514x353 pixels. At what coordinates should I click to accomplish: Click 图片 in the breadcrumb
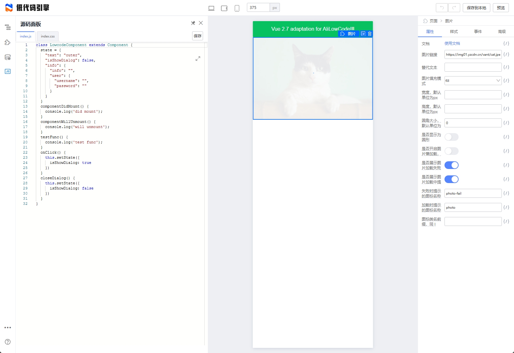pos(449,21)
